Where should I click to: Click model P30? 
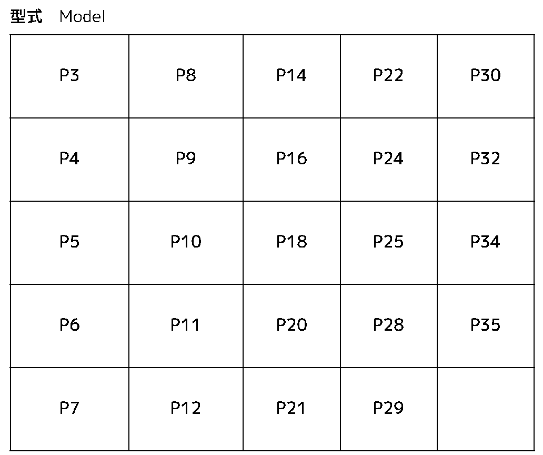click(x=486, y=76)
